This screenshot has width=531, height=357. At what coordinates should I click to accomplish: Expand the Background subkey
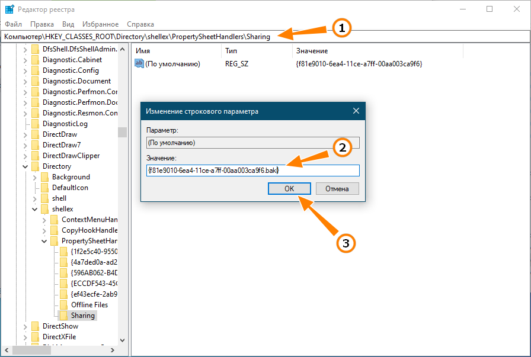pos(34,178)
